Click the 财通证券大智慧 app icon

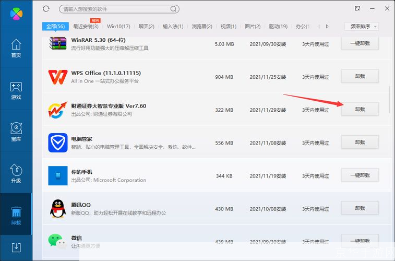57,110
